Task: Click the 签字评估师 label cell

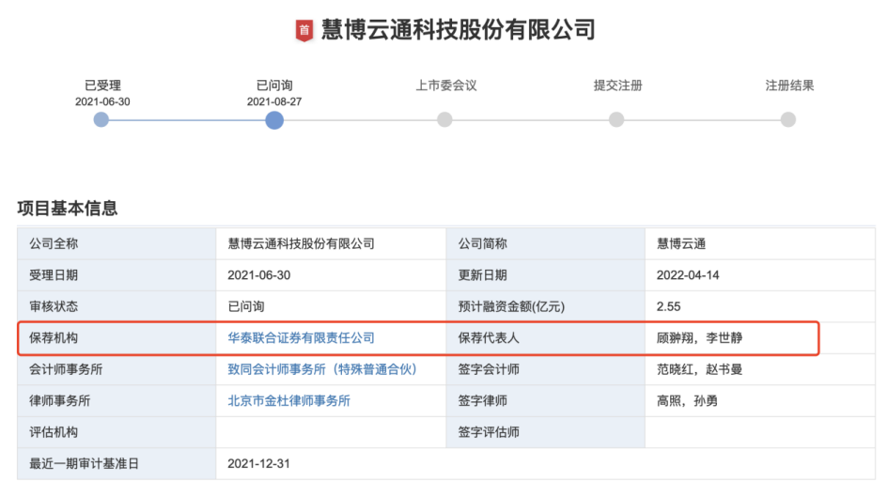Action: coord(545,432)
